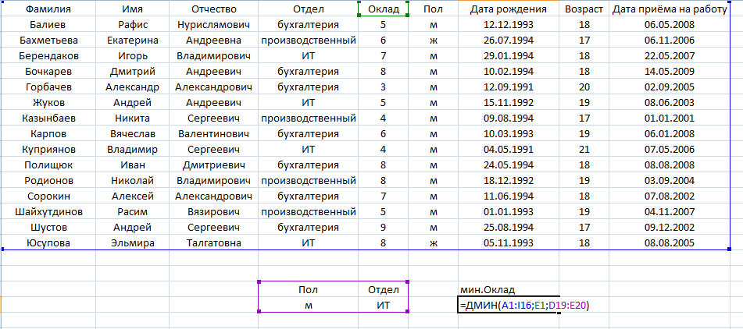Click the cell with surname Берендаков

[48, 56]
